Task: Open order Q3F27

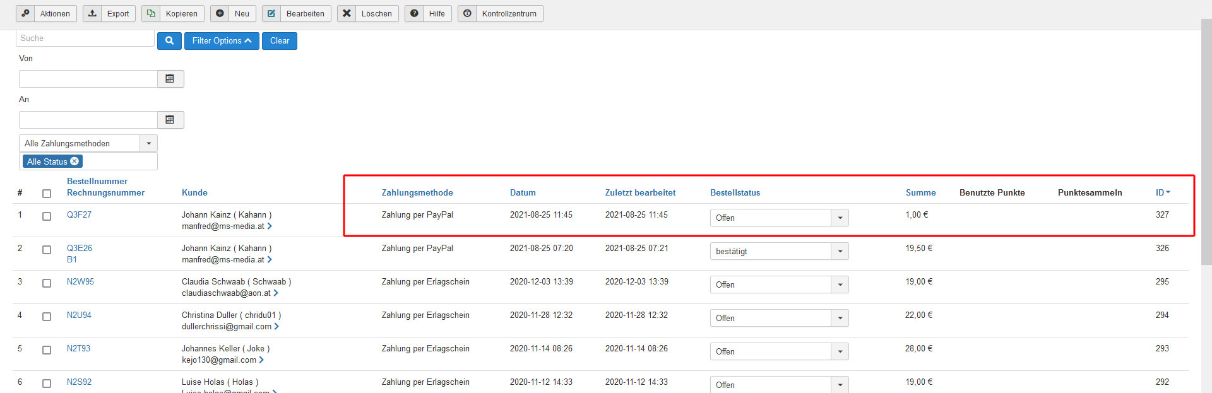Action: tap(79, 214)
